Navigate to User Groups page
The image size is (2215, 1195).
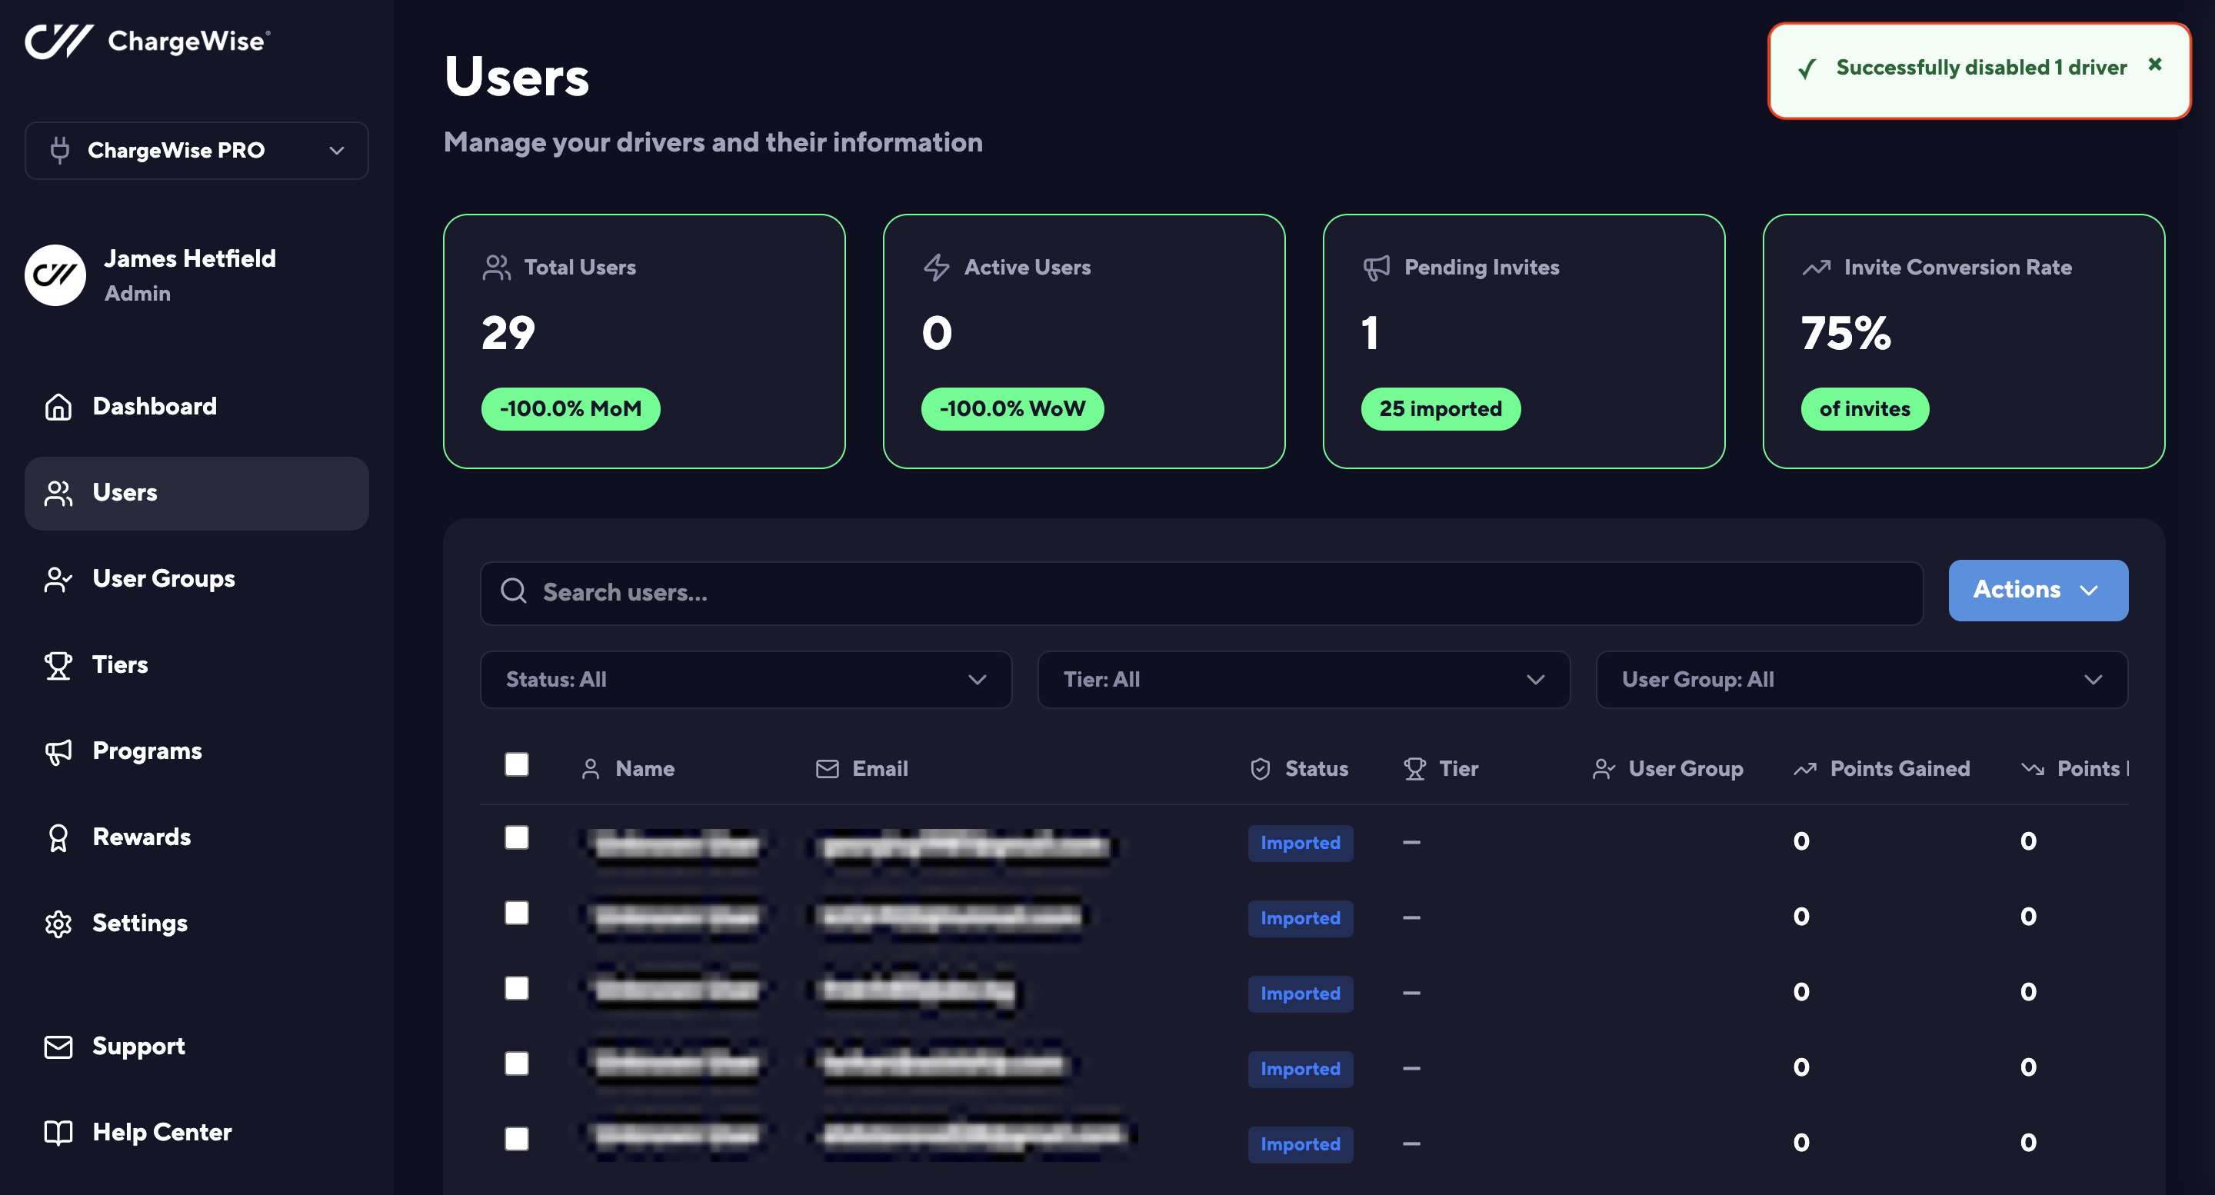click(163, 578)
